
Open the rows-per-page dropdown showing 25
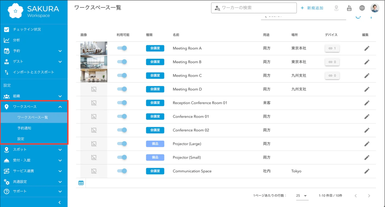click(x=302, y=196)
